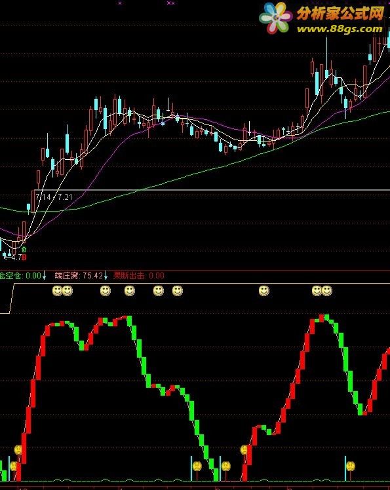Click the green up-arrow icon above B

24,250
